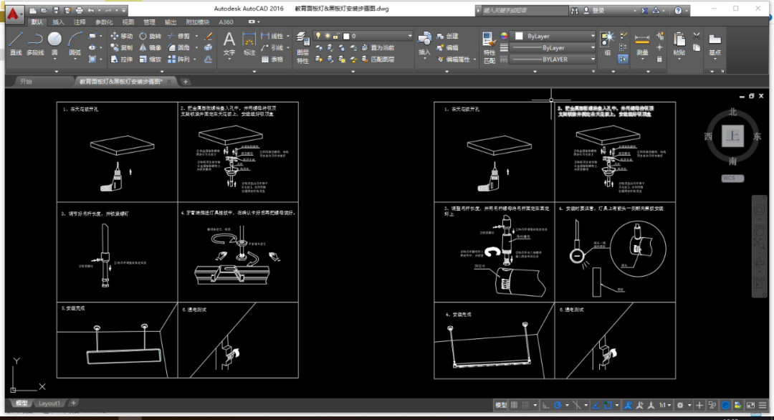
Task: Select the Polyline (多段线) tool
Action: (x=35, y=42)
